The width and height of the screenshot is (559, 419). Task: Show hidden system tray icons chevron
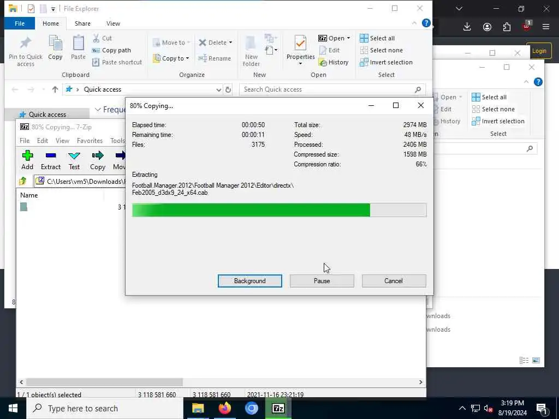point(462,408)
